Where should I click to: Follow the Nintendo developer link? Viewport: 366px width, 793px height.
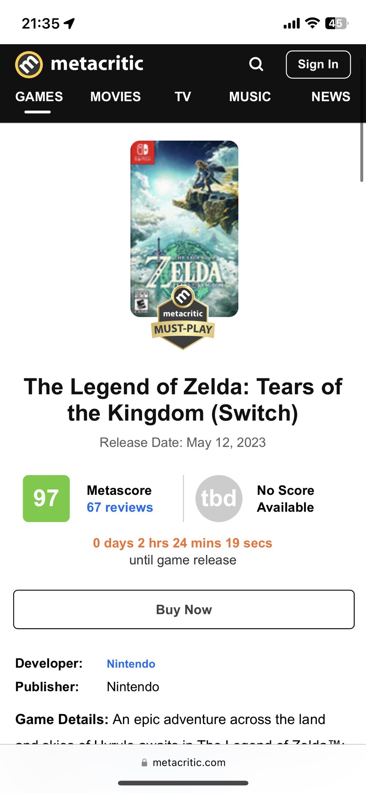(131, 664)
